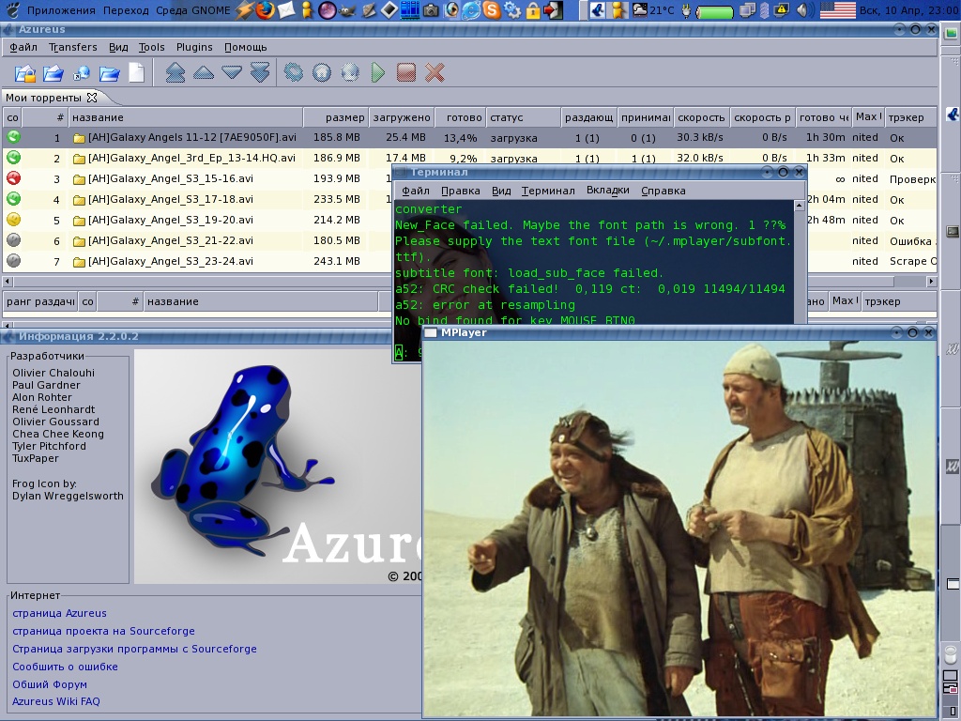Viewport: 961px width, 721px height.
Task: Launch Firefox from the GNOME top panel
Action: (265, 9)
